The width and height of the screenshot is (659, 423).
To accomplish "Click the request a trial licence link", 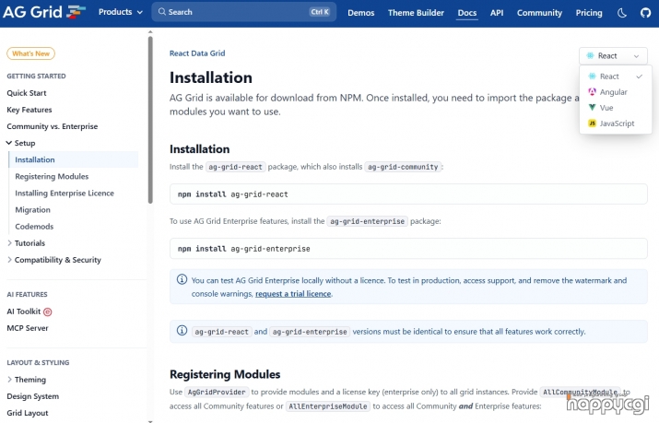I will point(293,294).
